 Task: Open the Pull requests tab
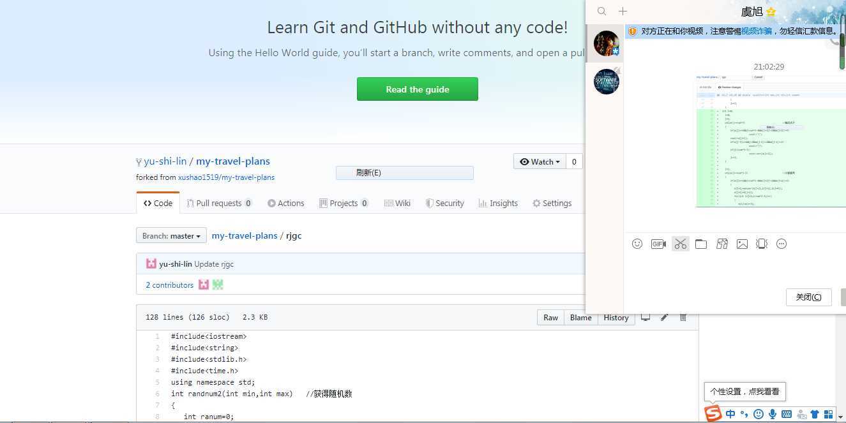click(x=219, y=203)
